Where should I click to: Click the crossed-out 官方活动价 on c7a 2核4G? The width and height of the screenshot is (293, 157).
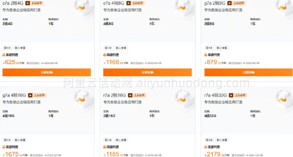point(42,63)
